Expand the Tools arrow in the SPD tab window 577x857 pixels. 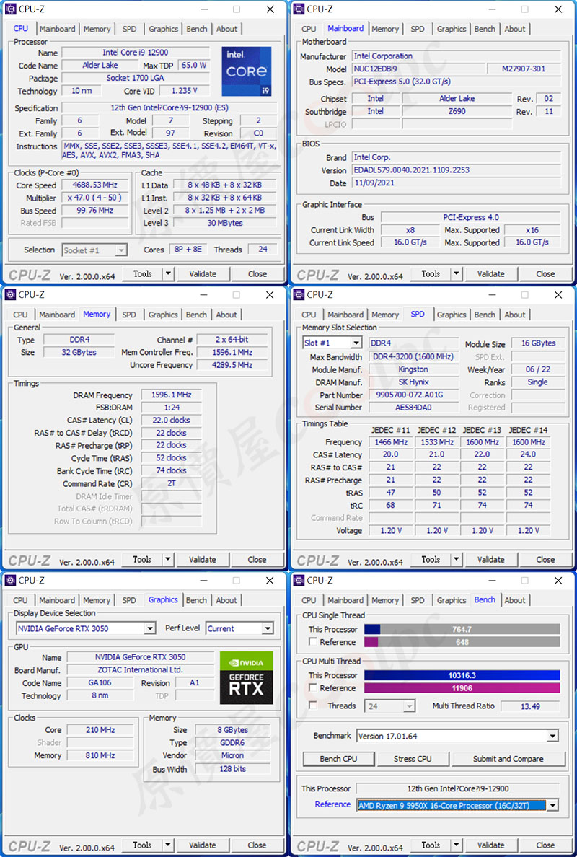point(457,560)
